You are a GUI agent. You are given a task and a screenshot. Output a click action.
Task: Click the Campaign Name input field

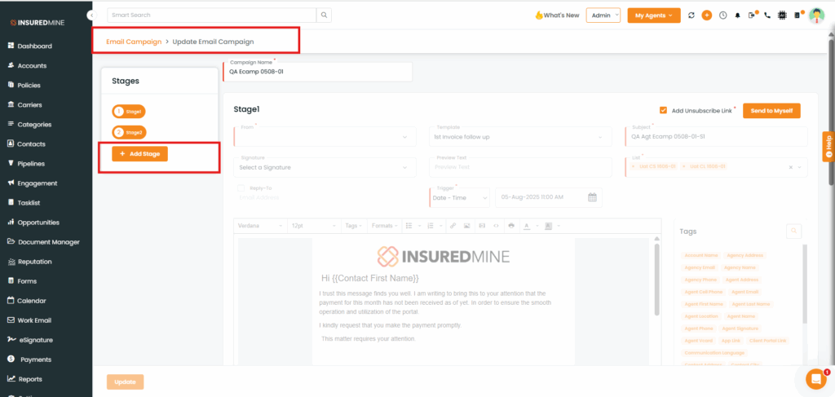pyautogui.click(x=318, y=72)
